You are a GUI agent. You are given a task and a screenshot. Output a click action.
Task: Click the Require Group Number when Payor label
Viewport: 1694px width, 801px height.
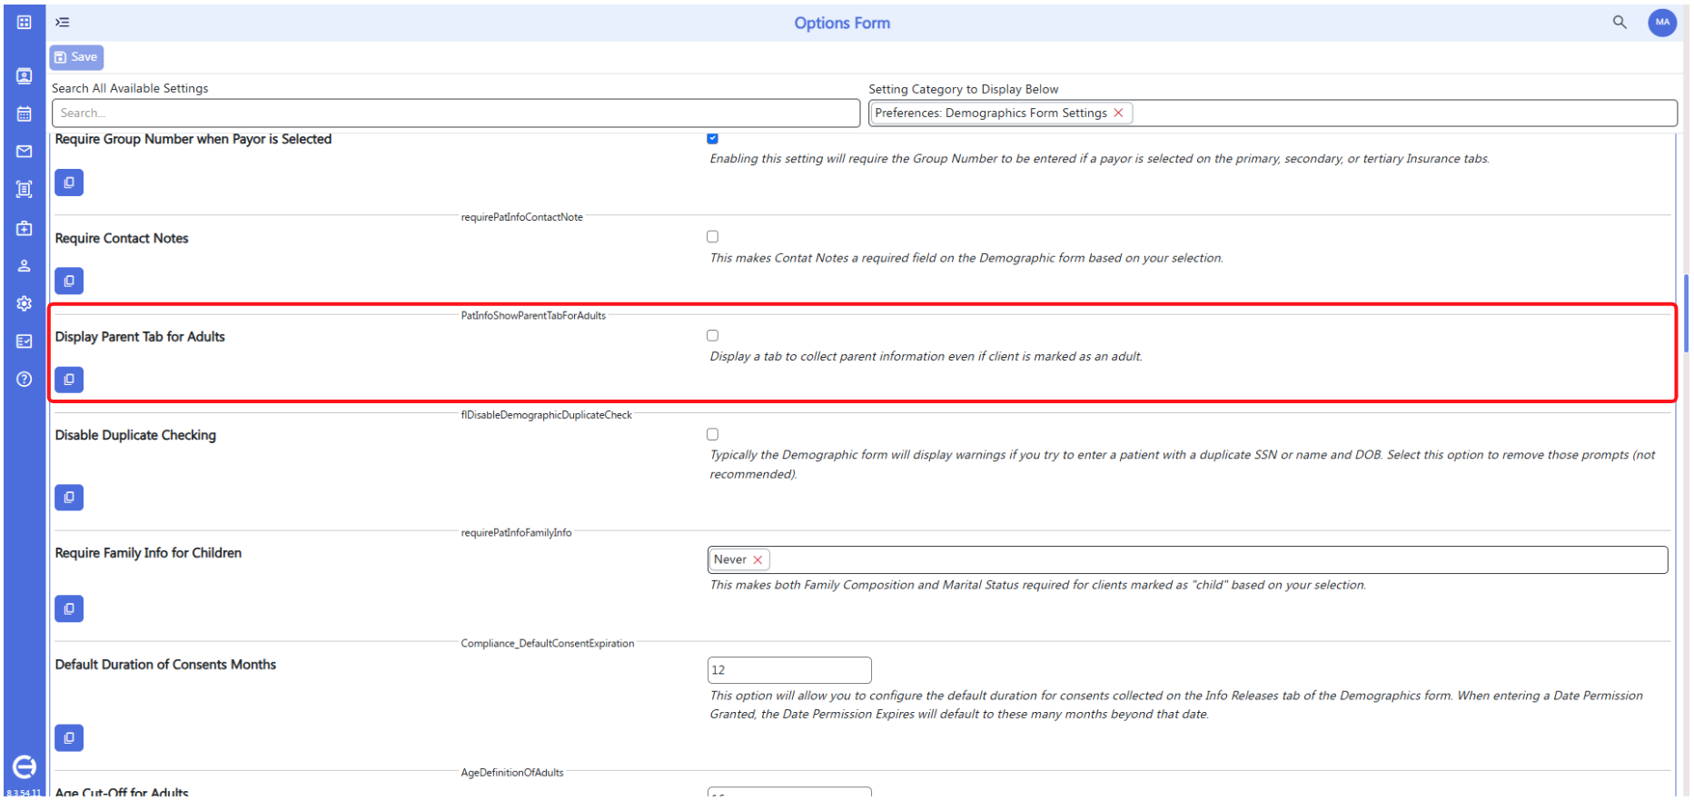(193, 139)
